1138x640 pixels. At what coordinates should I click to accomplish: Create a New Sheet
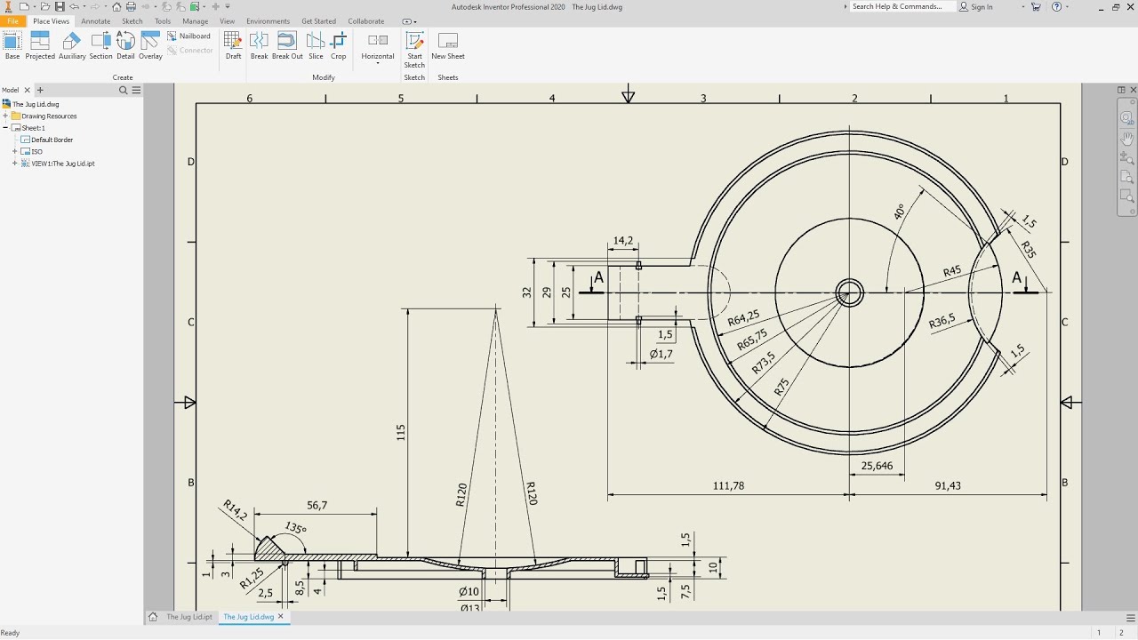[448, 45]
